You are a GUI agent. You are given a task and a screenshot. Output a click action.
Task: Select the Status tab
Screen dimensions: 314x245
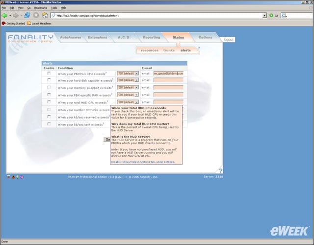[x=178, y=37]
